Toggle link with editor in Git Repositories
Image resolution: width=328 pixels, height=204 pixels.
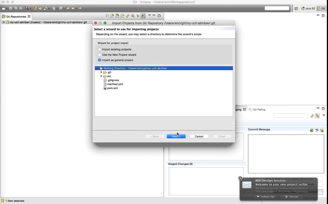(x=133, y=16)
